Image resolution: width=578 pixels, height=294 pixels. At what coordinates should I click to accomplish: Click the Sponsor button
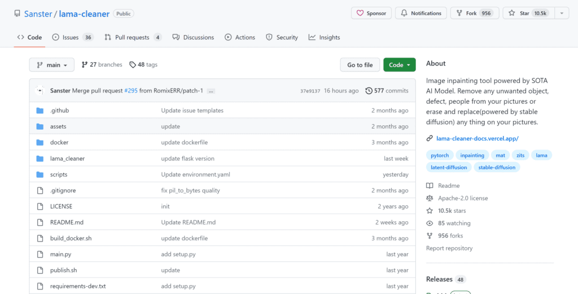coord(371,14)
